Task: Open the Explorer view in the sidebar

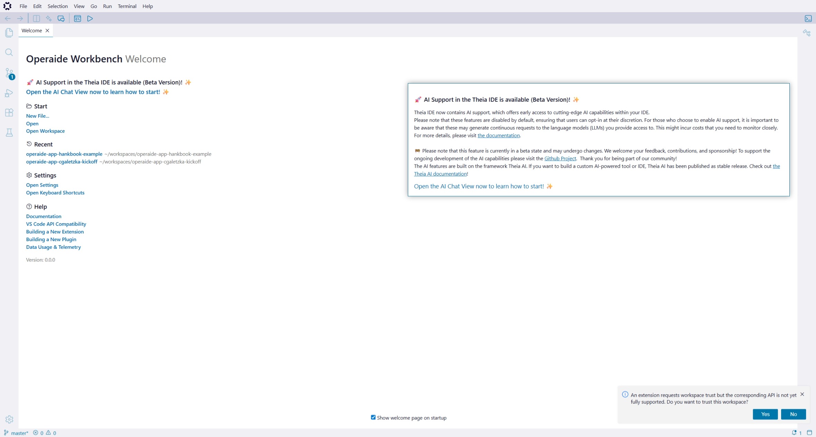Action: (9, 33)
